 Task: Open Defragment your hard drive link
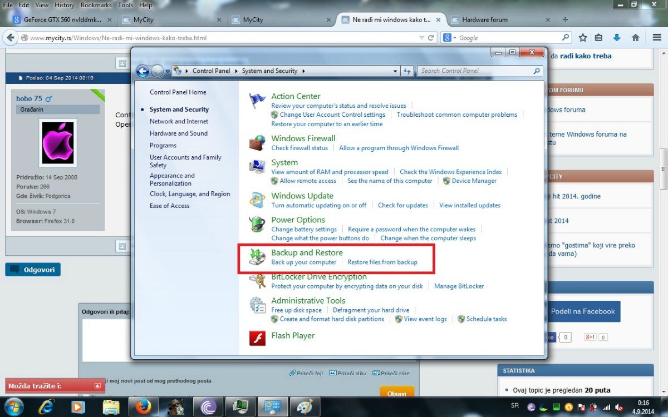pyautogui.click(x=371, y=310)
